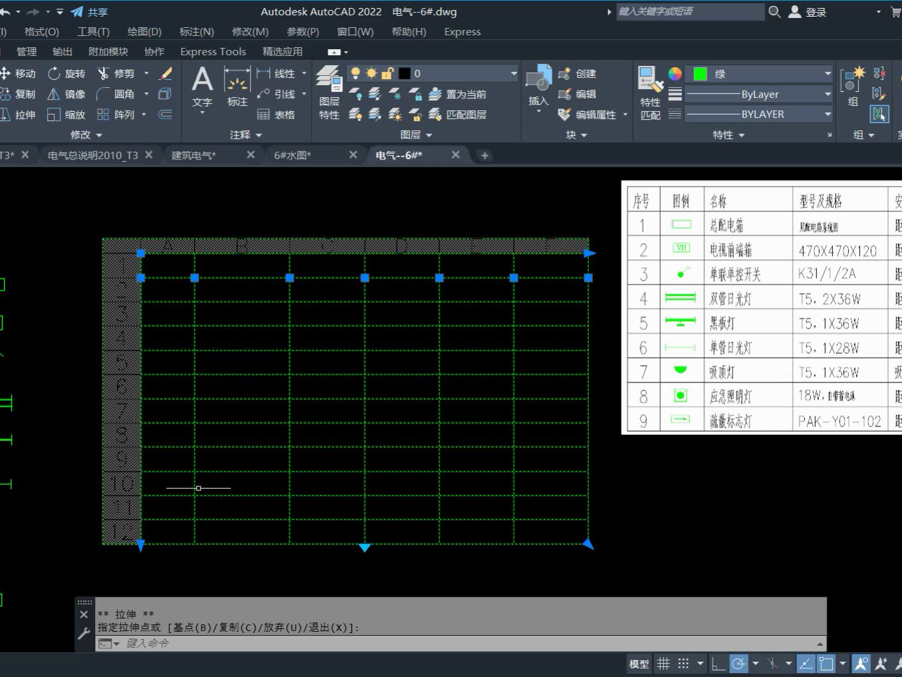
Task: Click Match Layer (匹配图层) button
Action: coord(457,114)
